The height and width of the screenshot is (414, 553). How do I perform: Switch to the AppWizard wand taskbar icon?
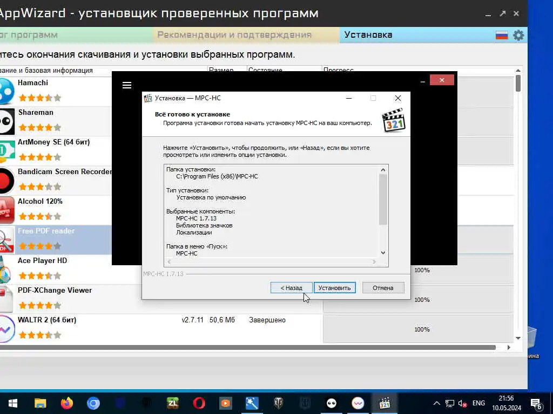click(x=252, y=403)
